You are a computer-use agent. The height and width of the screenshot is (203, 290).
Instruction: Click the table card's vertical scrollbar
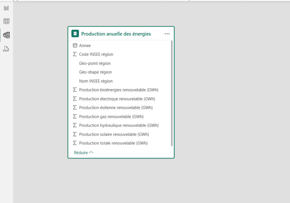pyautogui.click(x=172, y=93)
